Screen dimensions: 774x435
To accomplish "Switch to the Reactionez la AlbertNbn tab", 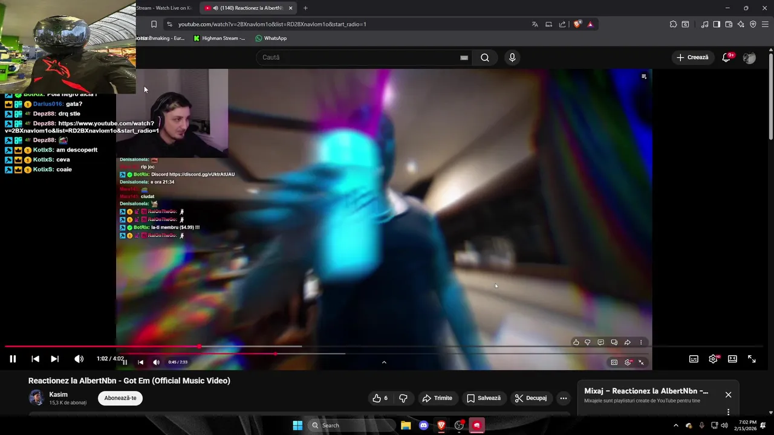I will (248, 8).
